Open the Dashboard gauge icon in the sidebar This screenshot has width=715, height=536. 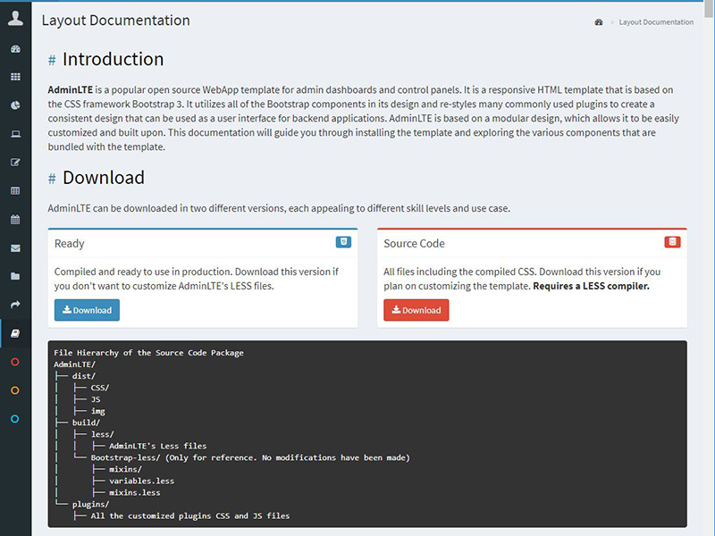tap(15, 49)
